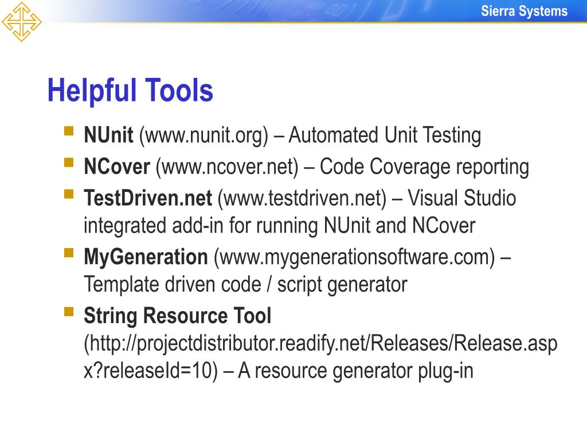The image size is (587, 440).
Task: Click the gold bullet beside String Resource Tool
Action: click(69, 312)
